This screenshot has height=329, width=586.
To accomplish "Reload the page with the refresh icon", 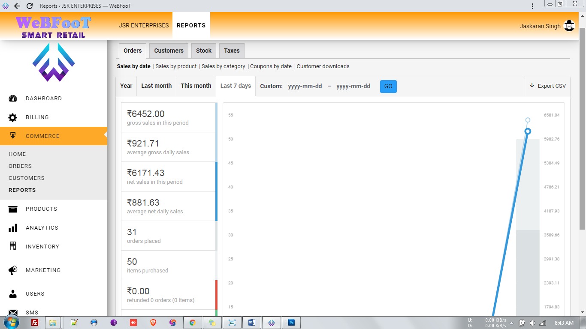I will 30,6.
